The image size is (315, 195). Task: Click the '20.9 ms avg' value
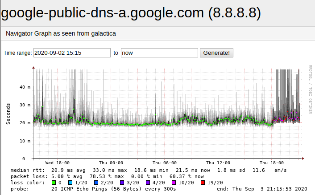68,171
